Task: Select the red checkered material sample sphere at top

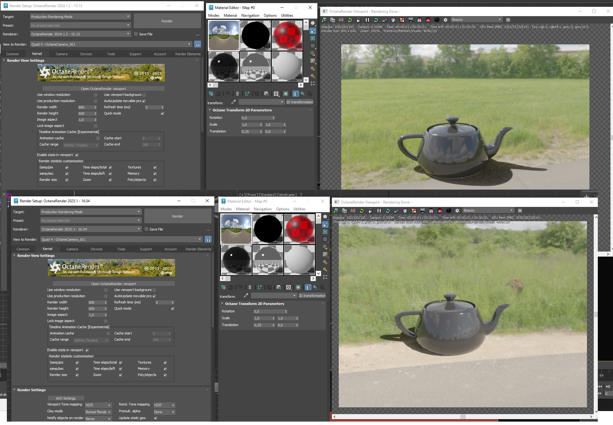Action: (287, 35)
